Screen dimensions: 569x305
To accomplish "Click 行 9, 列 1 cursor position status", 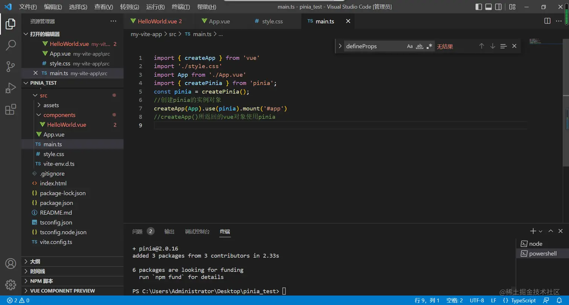I will (x=427, y=300).
